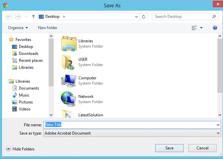Select Pictures library
The image size is (223, 159).
(x=26, y=102)
